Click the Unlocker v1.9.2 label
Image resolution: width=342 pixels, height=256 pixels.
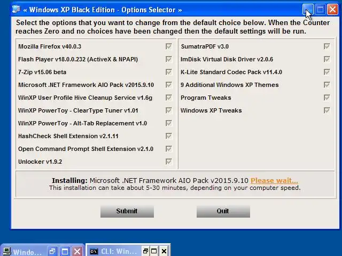coord(40,162)
